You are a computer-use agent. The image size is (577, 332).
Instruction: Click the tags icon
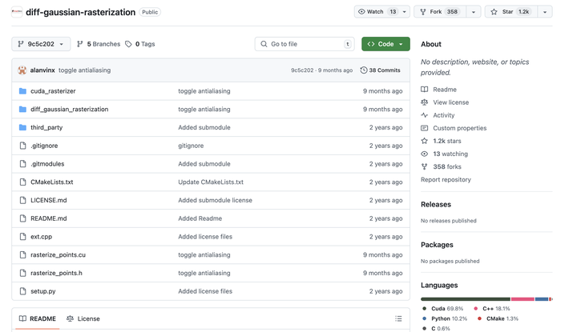[128, 44]
